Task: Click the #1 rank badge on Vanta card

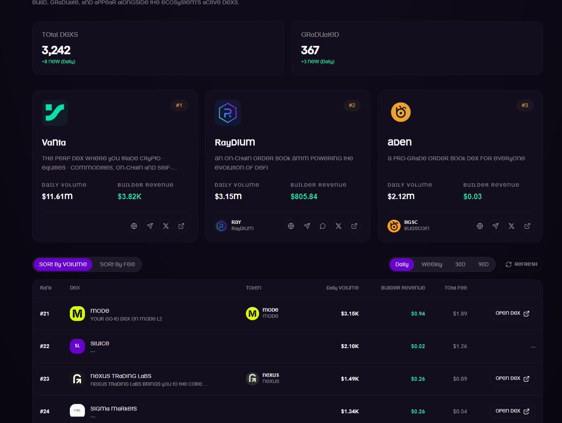Action: point(179,105)
